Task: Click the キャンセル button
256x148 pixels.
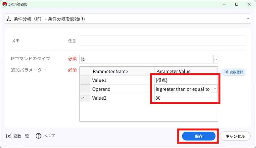Action: tap(235, 136)
